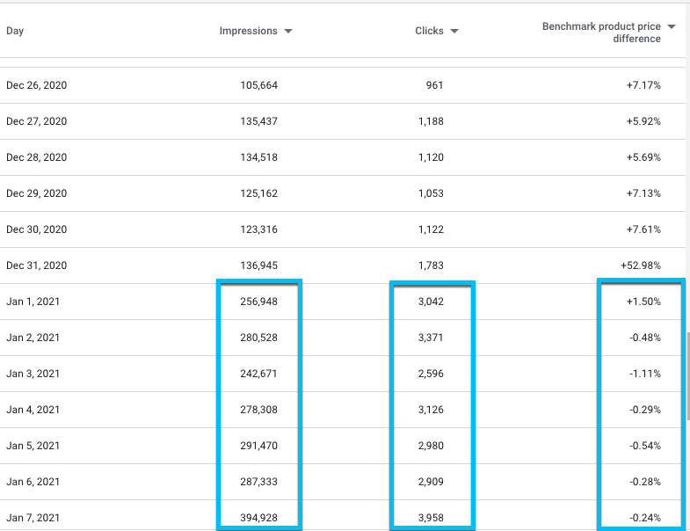
Task: Select the Dec 29, 2020 date cell
Action: 37,193
